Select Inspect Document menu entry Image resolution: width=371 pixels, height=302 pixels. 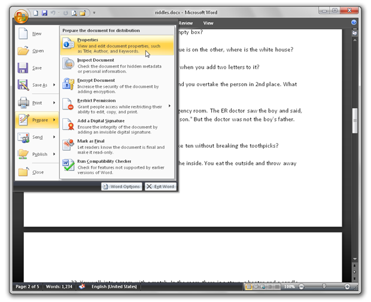(x=117, y=66)
